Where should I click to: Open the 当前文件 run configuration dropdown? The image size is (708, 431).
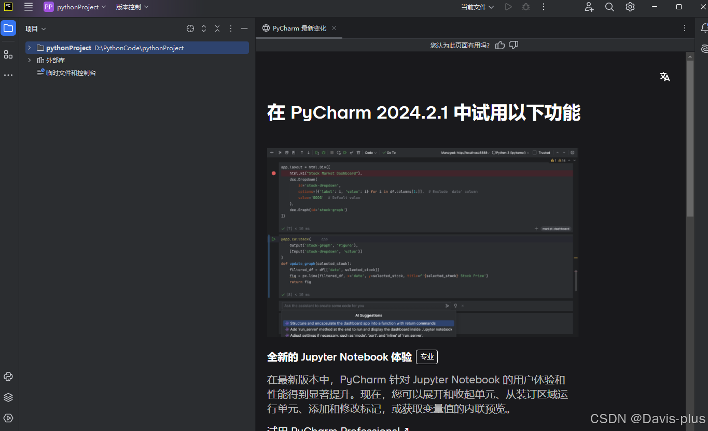coord(477,7)
